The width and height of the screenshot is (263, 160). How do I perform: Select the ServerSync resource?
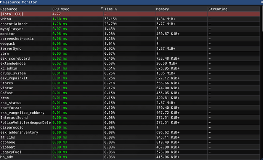pos(11,49)
